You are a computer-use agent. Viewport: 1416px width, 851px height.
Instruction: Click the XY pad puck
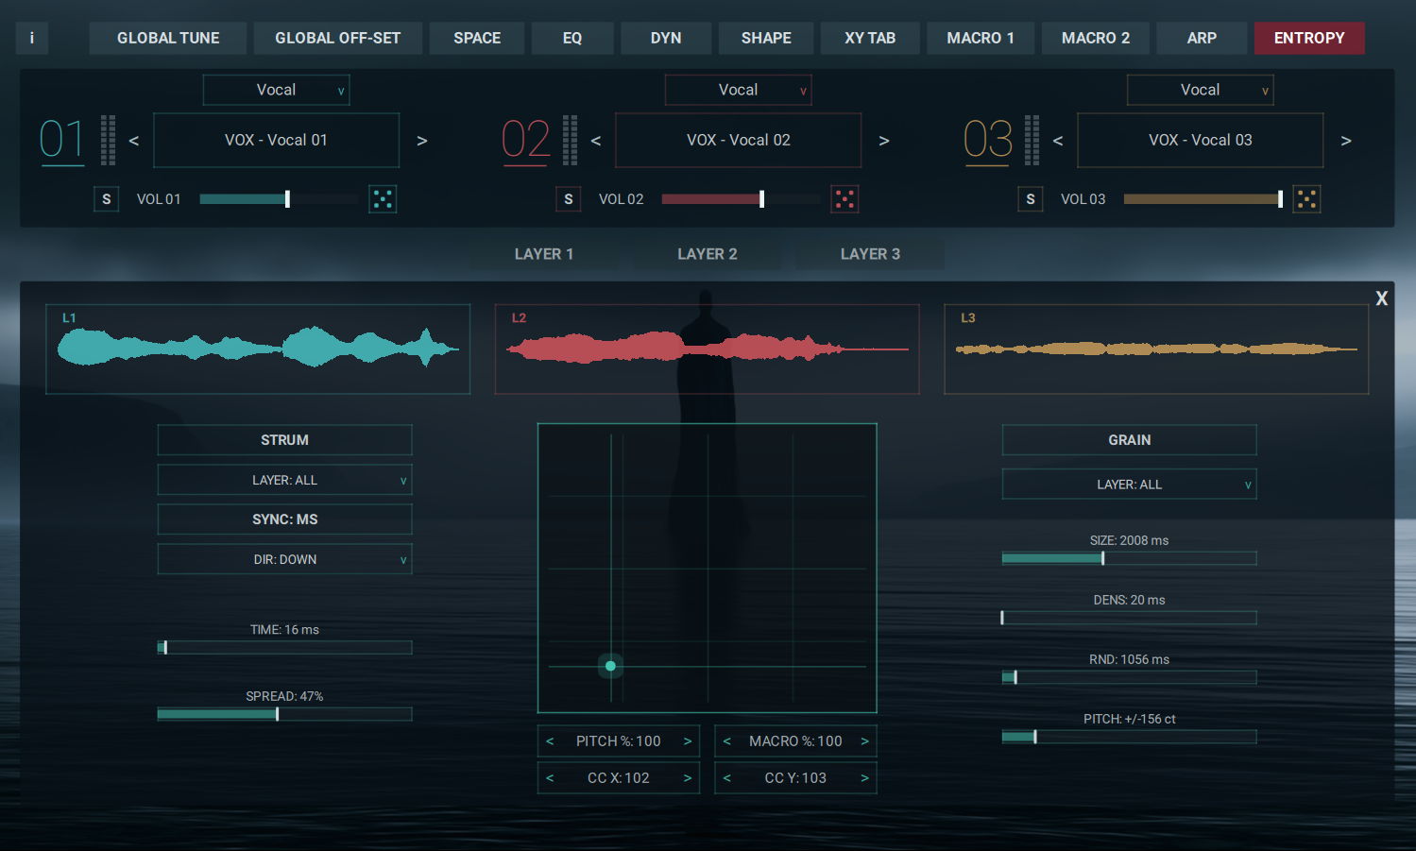(x=610, y=666)
